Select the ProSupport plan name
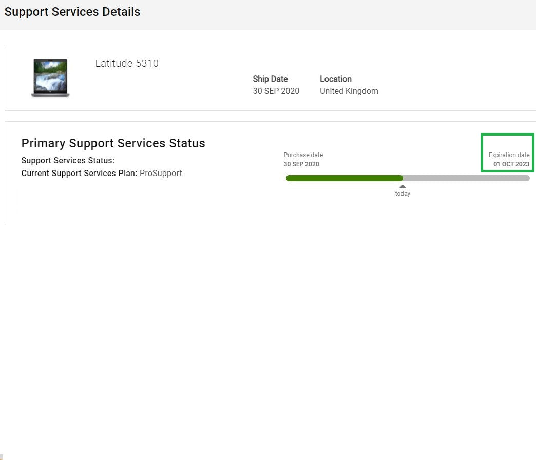The width and height of the screenshot is (536, 460). [x=161, y=174]
